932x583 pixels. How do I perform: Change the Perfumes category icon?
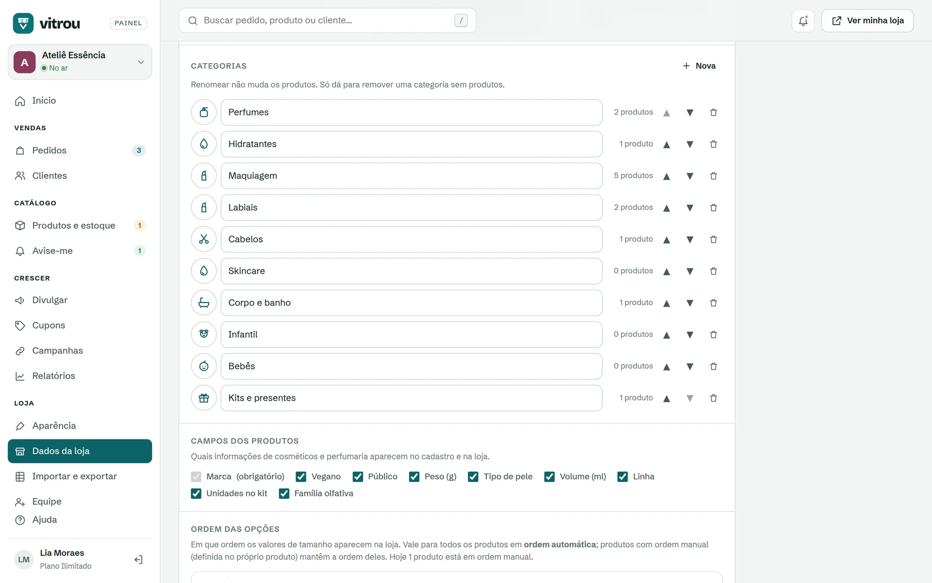(204, 112)
